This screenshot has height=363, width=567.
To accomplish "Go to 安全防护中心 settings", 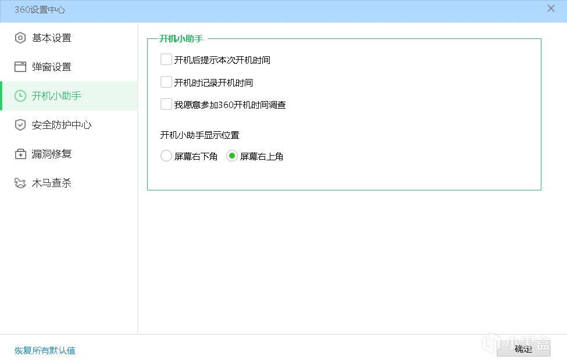I will (x=69, y=125).
